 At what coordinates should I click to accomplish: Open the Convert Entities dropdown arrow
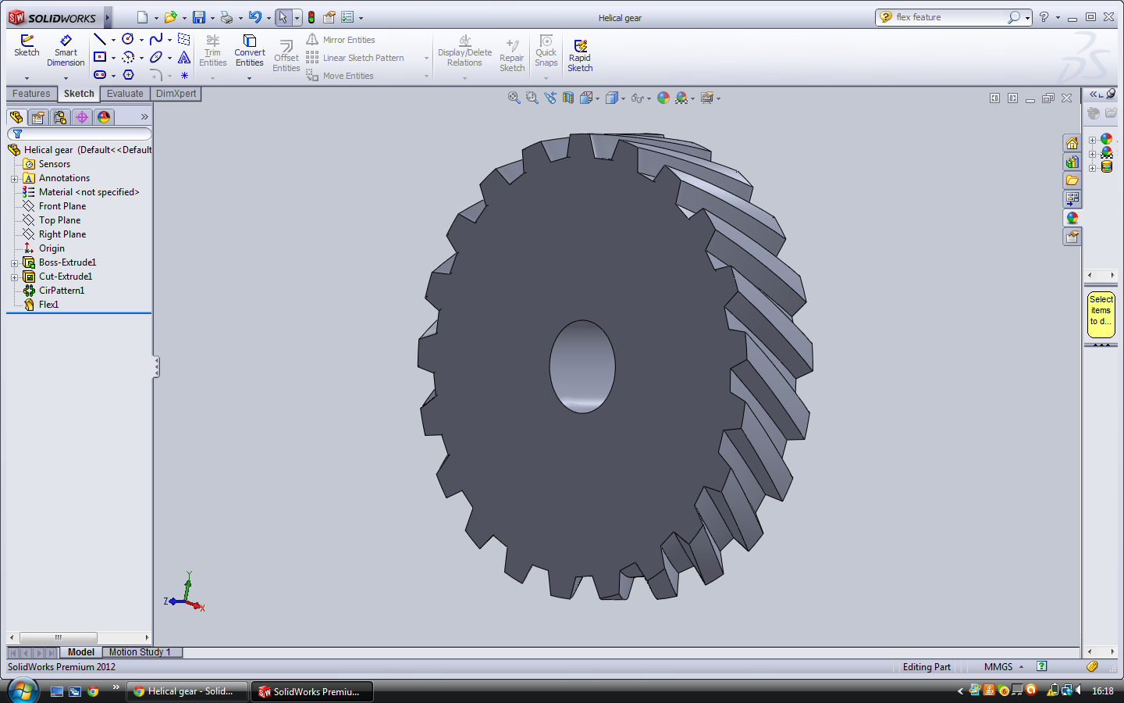[x=250, y=77]
